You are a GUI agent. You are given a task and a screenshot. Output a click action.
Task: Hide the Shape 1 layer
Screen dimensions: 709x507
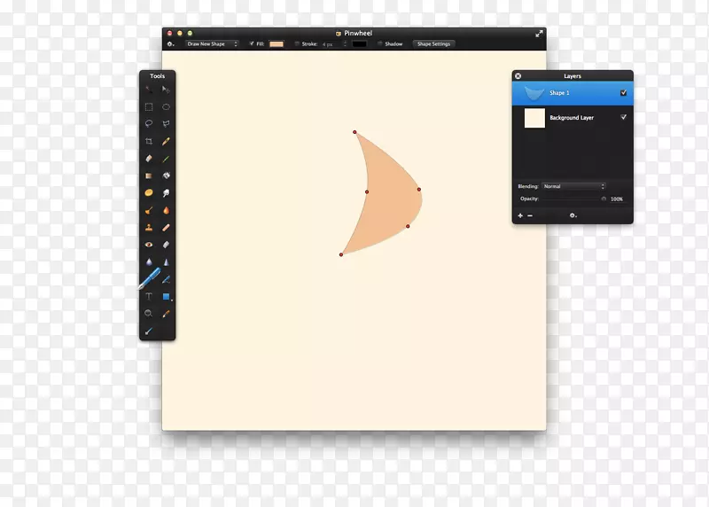click(624, 92)
